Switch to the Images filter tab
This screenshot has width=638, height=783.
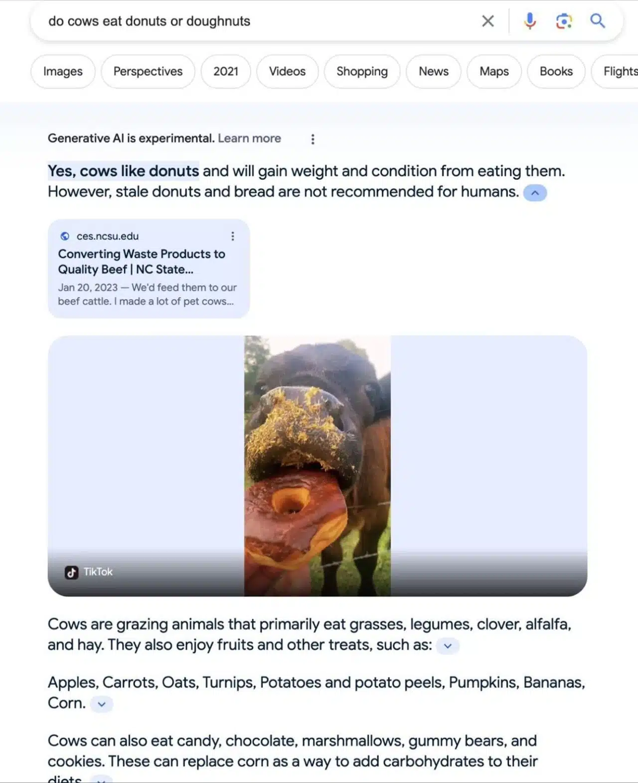coord(63,71)
